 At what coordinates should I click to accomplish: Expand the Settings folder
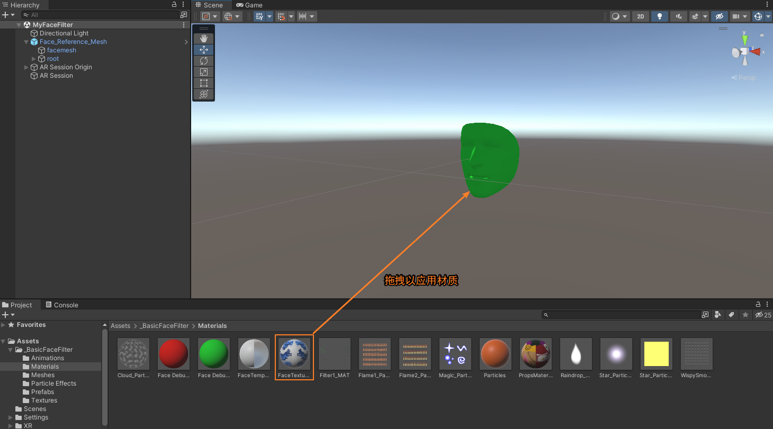click(11, 417)
